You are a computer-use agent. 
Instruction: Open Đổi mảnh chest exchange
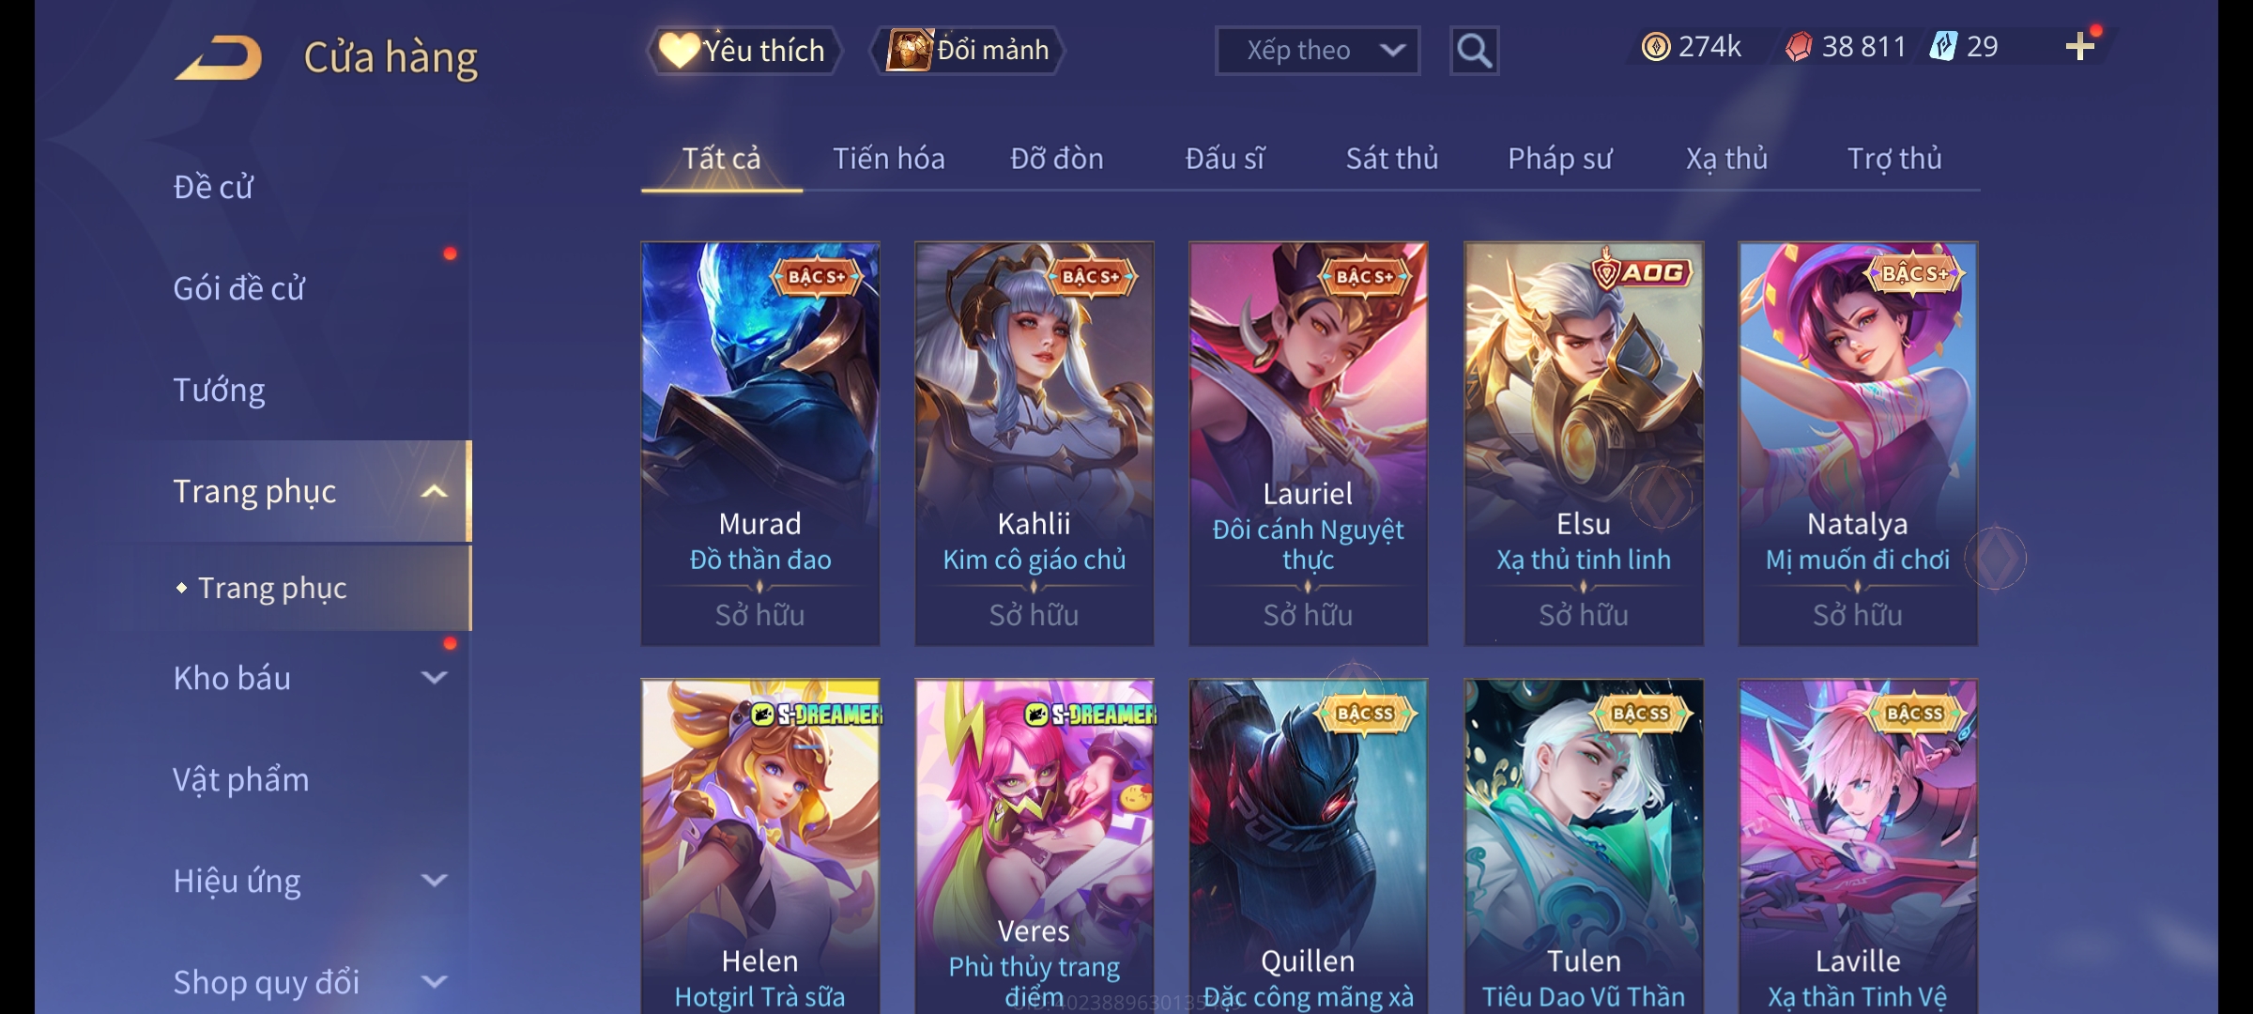pos(968,51)
